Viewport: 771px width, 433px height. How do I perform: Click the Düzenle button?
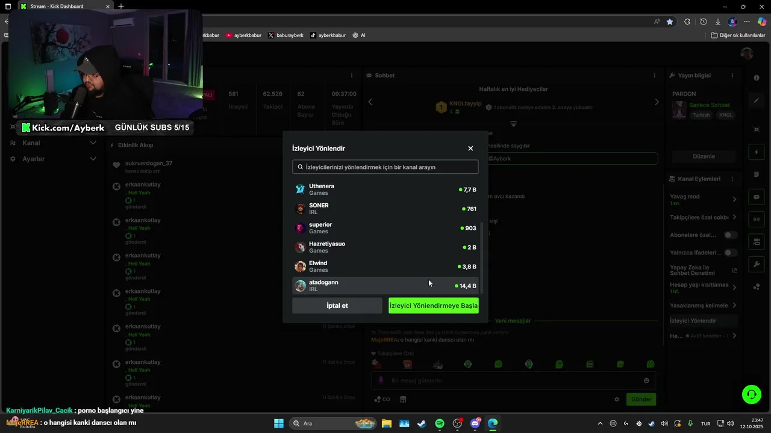click(x=704, y=156)
